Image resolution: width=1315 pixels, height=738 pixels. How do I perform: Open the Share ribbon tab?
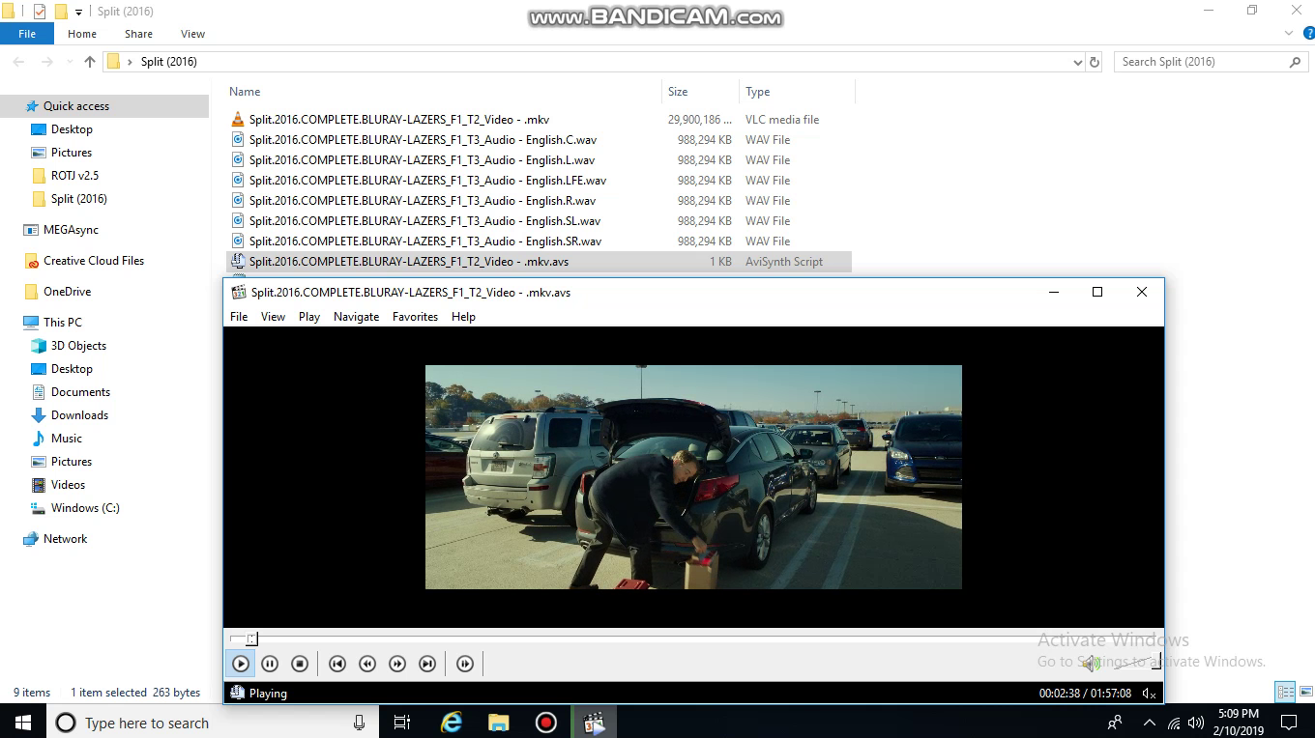[x=138, y=34]
